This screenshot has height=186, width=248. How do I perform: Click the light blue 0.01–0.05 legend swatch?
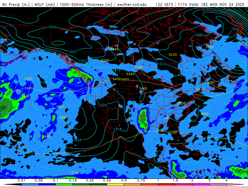point(30,184)
